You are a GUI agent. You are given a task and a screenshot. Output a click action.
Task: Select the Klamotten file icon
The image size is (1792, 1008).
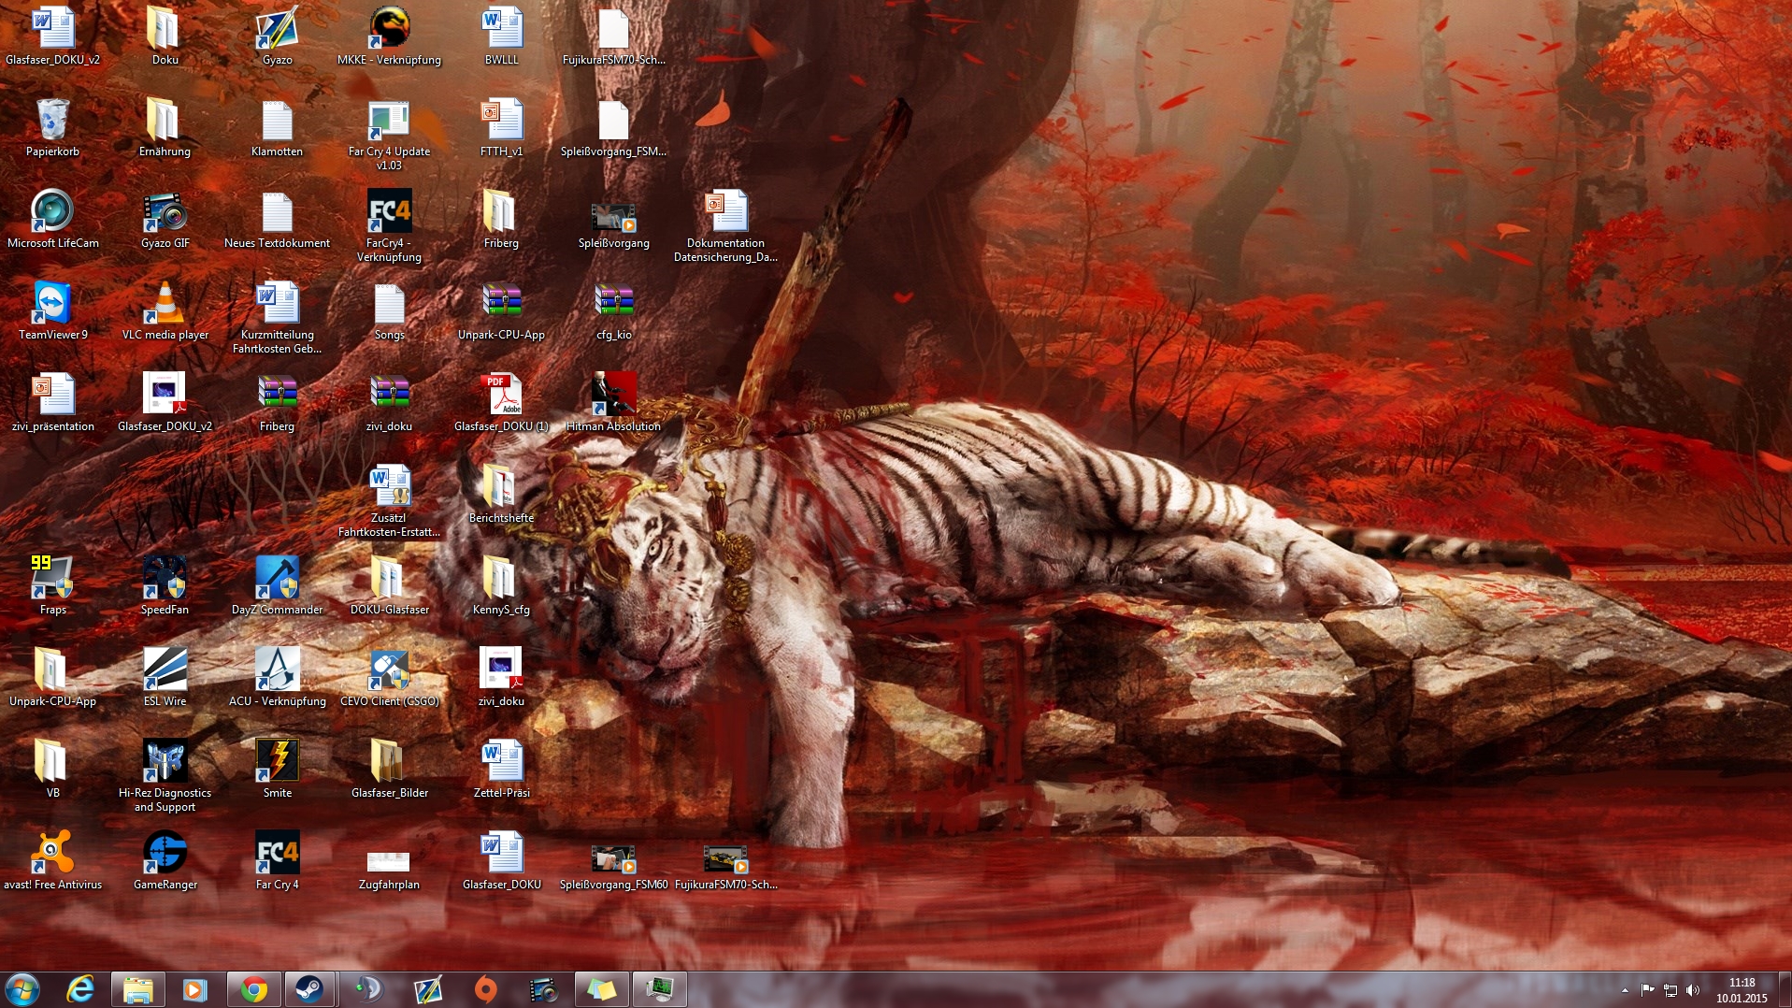pyautogui.click(x=277, y=126)
